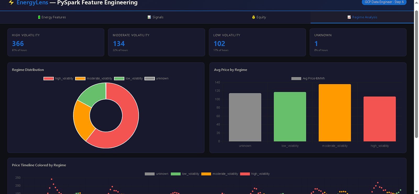Click the Regime Distribution chart title

28,70
